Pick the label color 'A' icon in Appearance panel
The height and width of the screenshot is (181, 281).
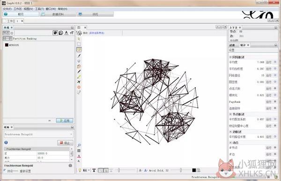tap(67, 33)
